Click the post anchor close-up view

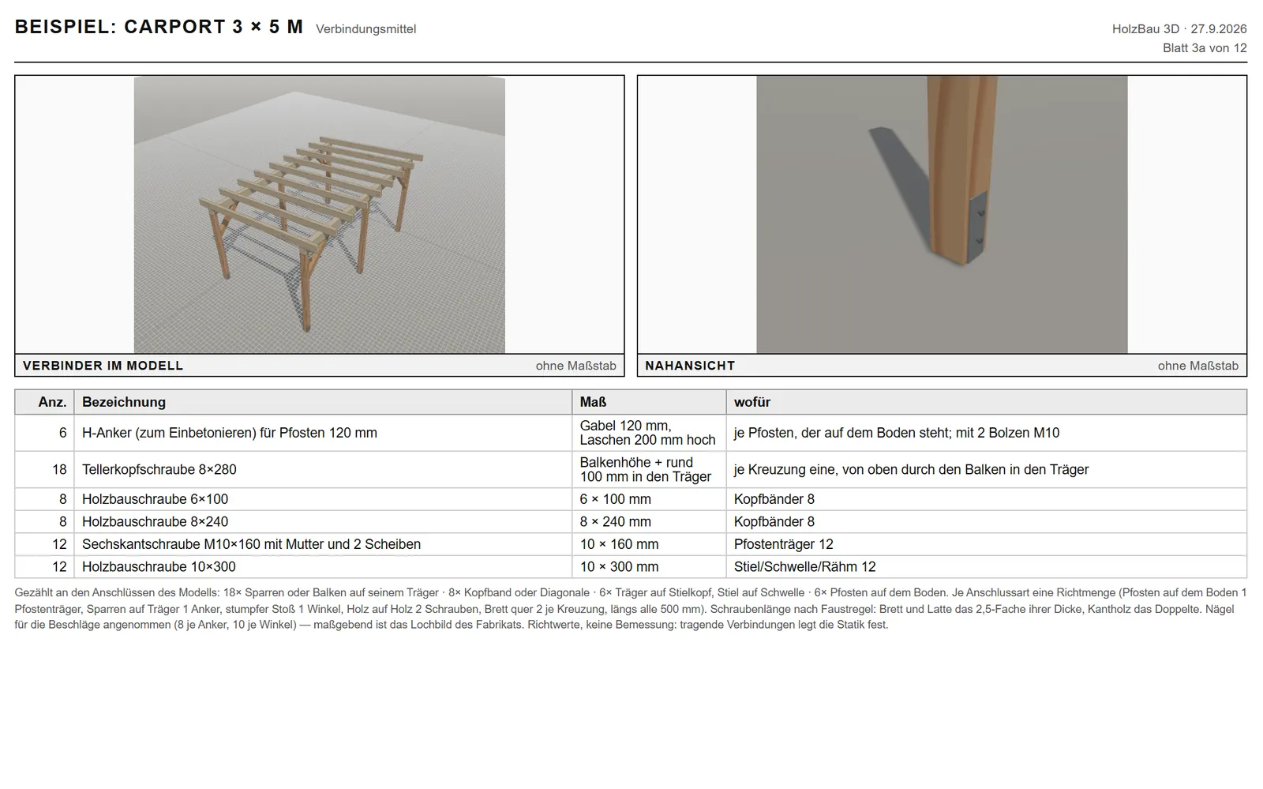[x=942, y=215]
